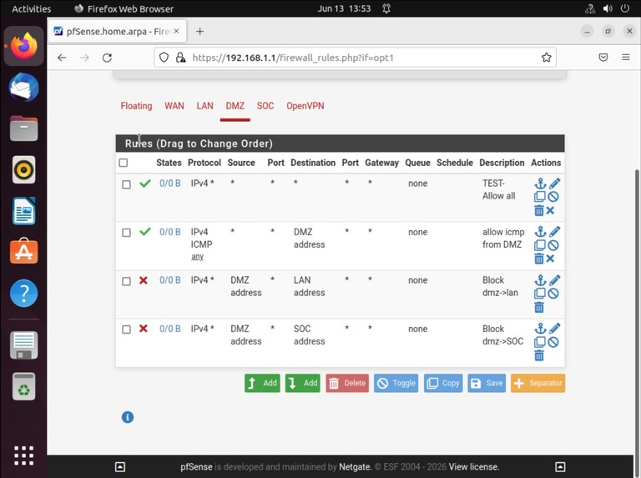Open the blue info icon below the rules
This screenshot has width=641, height=478.
128,417
